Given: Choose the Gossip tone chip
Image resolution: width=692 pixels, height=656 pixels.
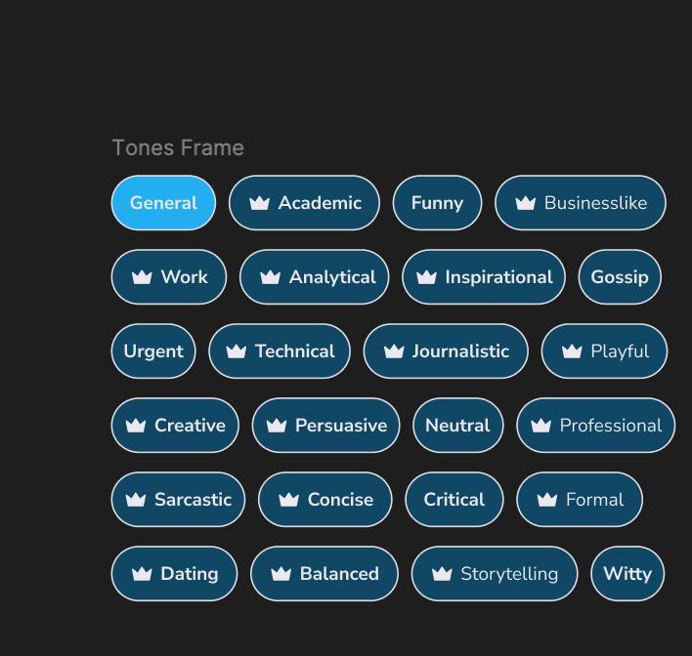Looking at the screenshot, I should [x=620, y=277].
